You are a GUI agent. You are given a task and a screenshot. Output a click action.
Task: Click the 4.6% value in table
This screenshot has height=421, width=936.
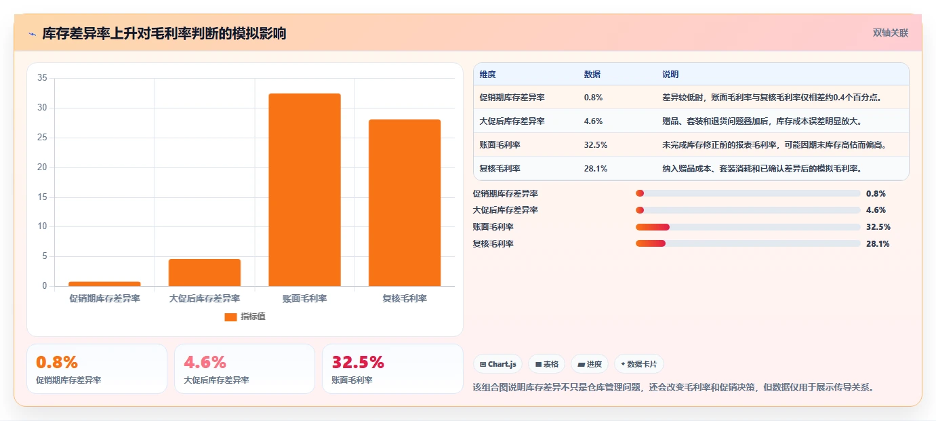coord(594,121)
